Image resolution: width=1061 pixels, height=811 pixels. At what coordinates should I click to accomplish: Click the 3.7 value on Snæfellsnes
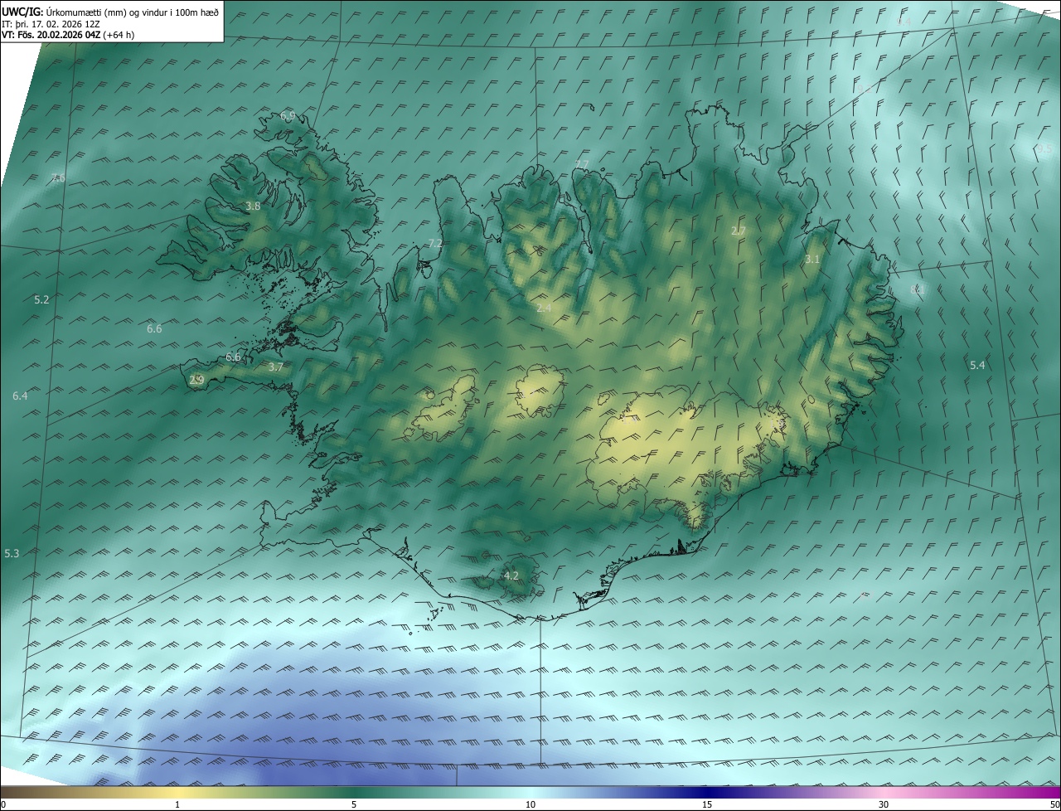276,367
